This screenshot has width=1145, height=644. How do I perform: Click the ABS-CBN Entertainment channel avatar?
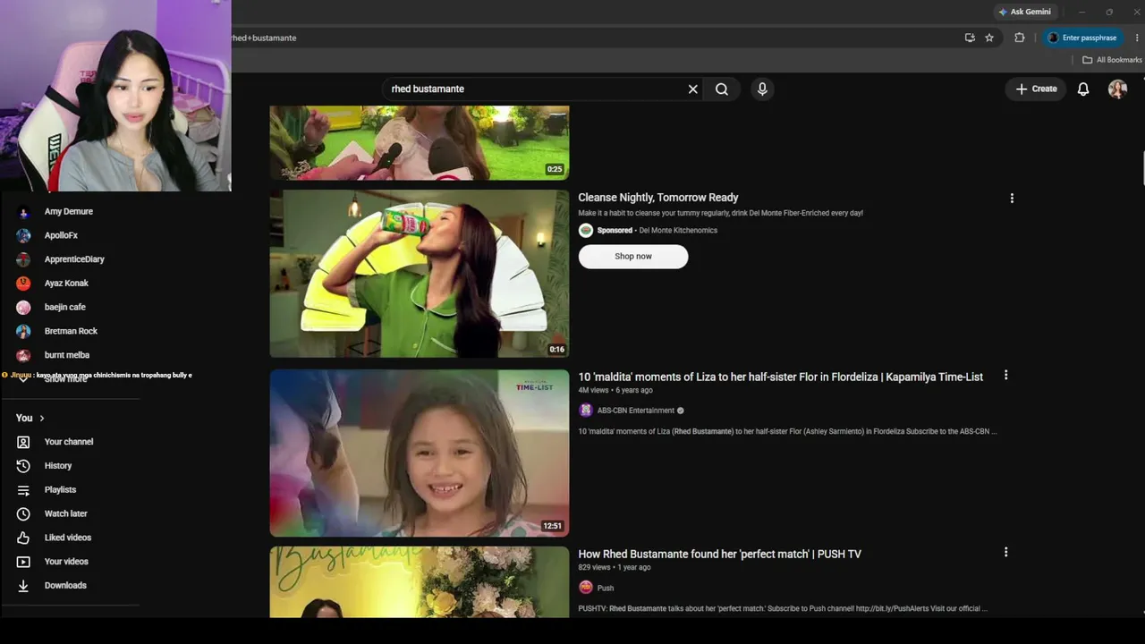[586, 411]
